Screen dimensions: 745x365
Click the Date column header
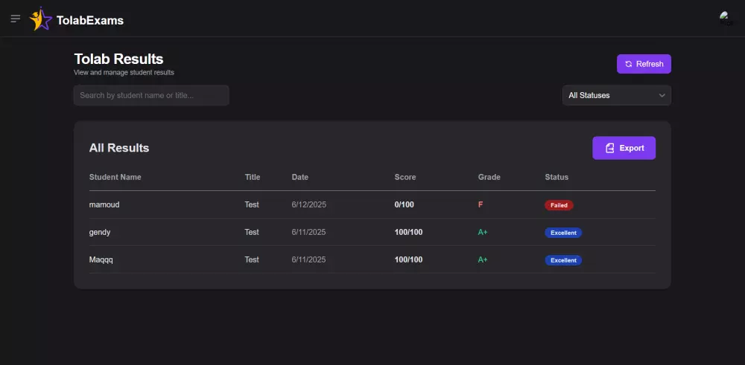(300, 177)
